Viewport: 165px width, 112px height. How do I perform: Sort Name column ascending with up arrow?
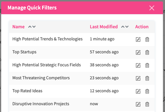(30, 27)
